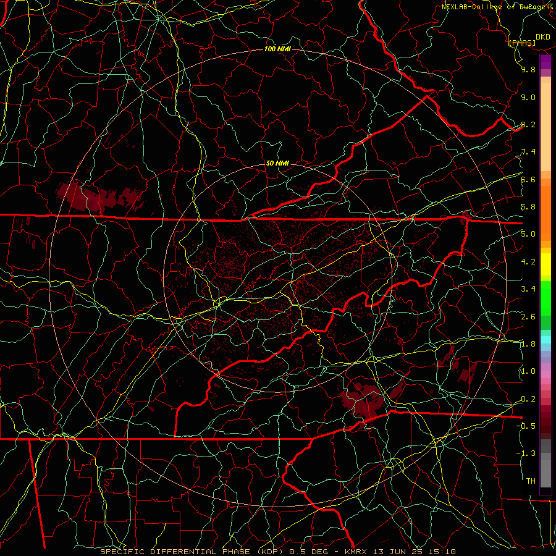Click the 1.0 legend value

point(528,371)
